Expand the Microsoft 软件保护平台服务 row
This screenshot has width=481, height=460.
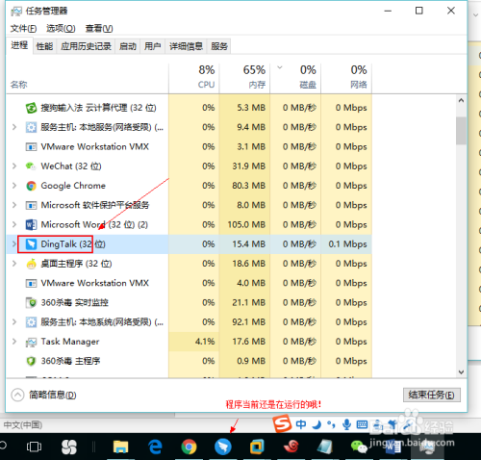click(x=14, y=205)
